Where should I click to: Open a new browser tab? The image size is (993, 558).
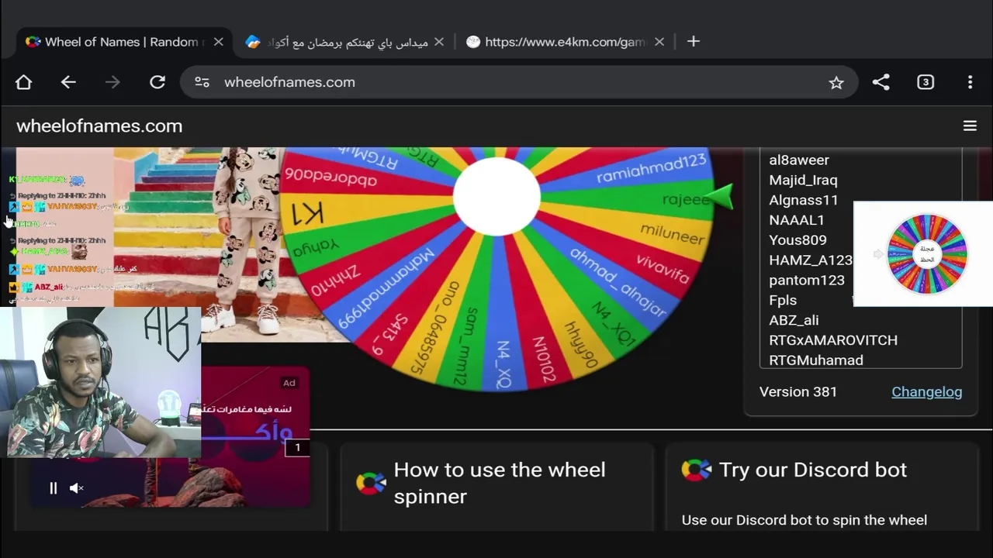(694, 42)
